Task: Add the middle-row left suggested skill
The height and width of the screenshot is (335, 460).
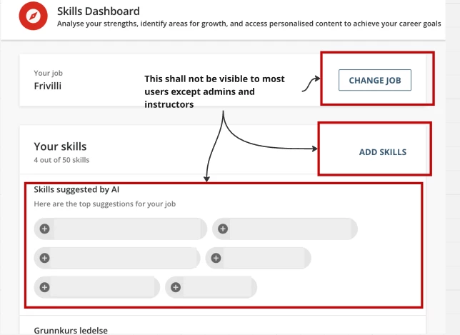Action: 44,258
